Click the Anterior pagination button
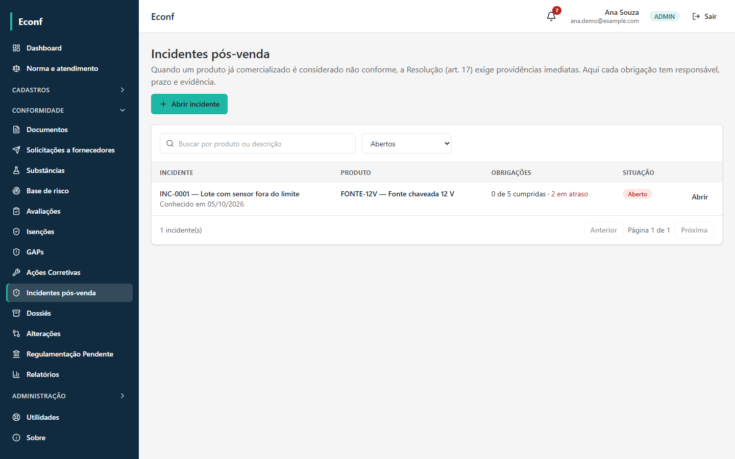This screenshot has width=735, height=459. (x=603, y=230)
